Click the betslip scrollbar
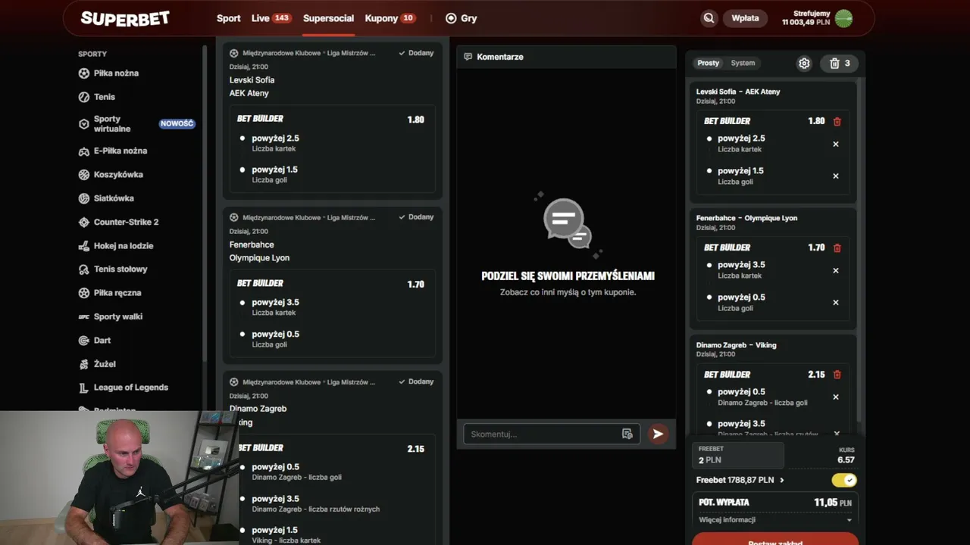 [x=860, y=250]
